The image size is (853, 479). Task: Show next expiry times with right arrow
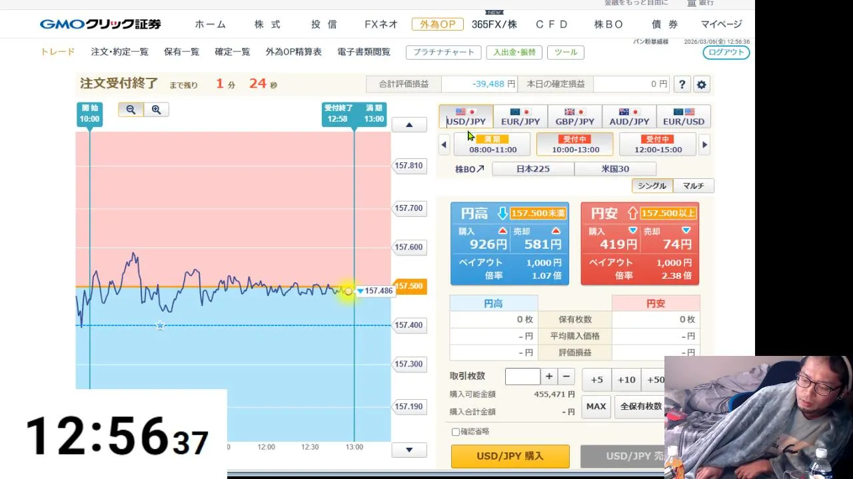click(x=704, y=144)
